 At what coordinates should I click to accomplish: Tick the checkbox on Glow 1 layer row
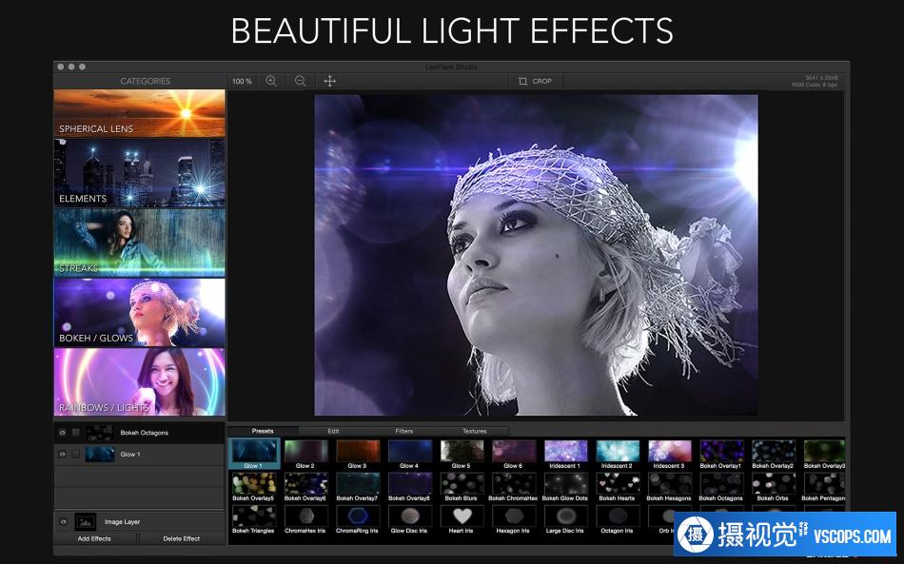[75, 454]
